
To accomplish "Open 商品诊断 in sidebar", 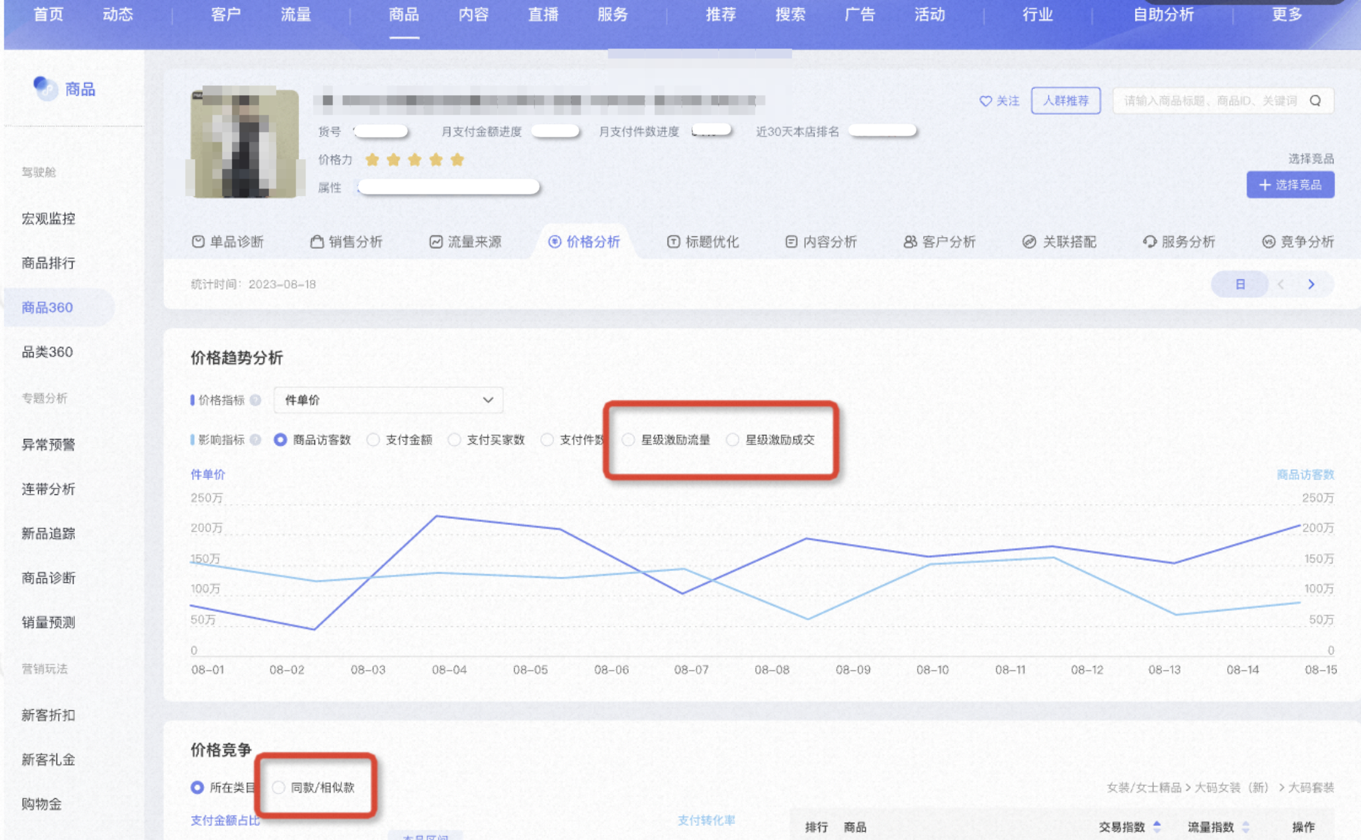I will 49,578.
